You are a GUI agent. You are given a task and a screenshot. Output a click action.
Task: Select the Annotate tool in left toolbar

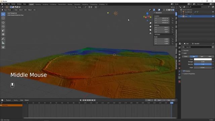(3, 39)
